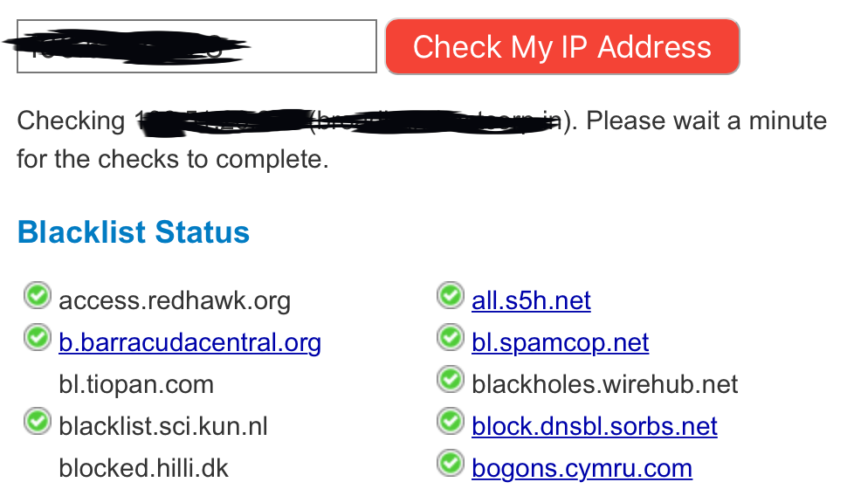
Task: Click the access.redhawk.org entry text
Action: (x=175, y=301)
